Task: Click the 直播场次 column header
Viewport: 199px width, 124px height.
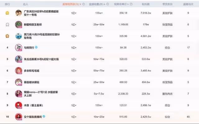Action: [x=188, y=4]
